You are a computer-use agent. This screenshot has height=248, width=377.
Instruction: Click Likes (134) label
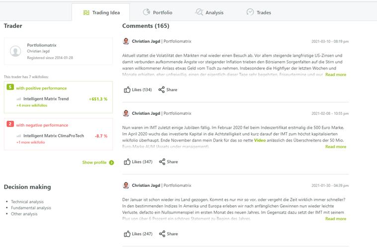click(142, 89)
